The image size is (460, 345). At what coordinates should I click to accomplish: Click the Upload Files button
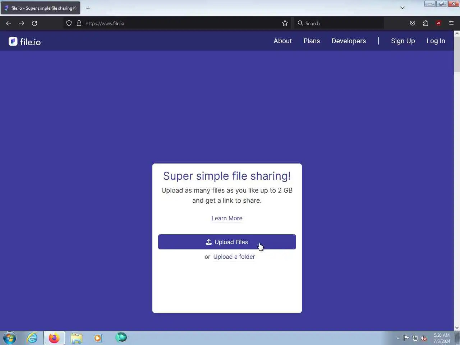(227, 242)
